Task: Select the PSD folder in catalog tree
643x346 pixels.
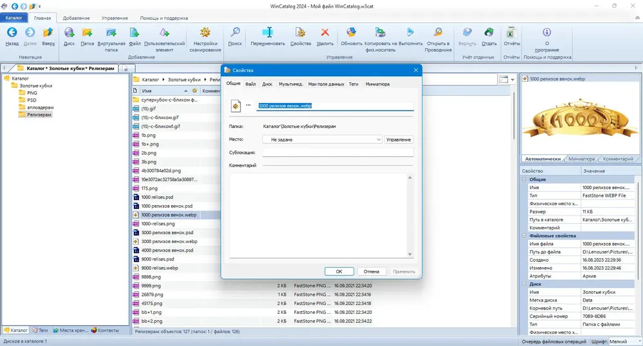Action: click(x=32, y=100)
